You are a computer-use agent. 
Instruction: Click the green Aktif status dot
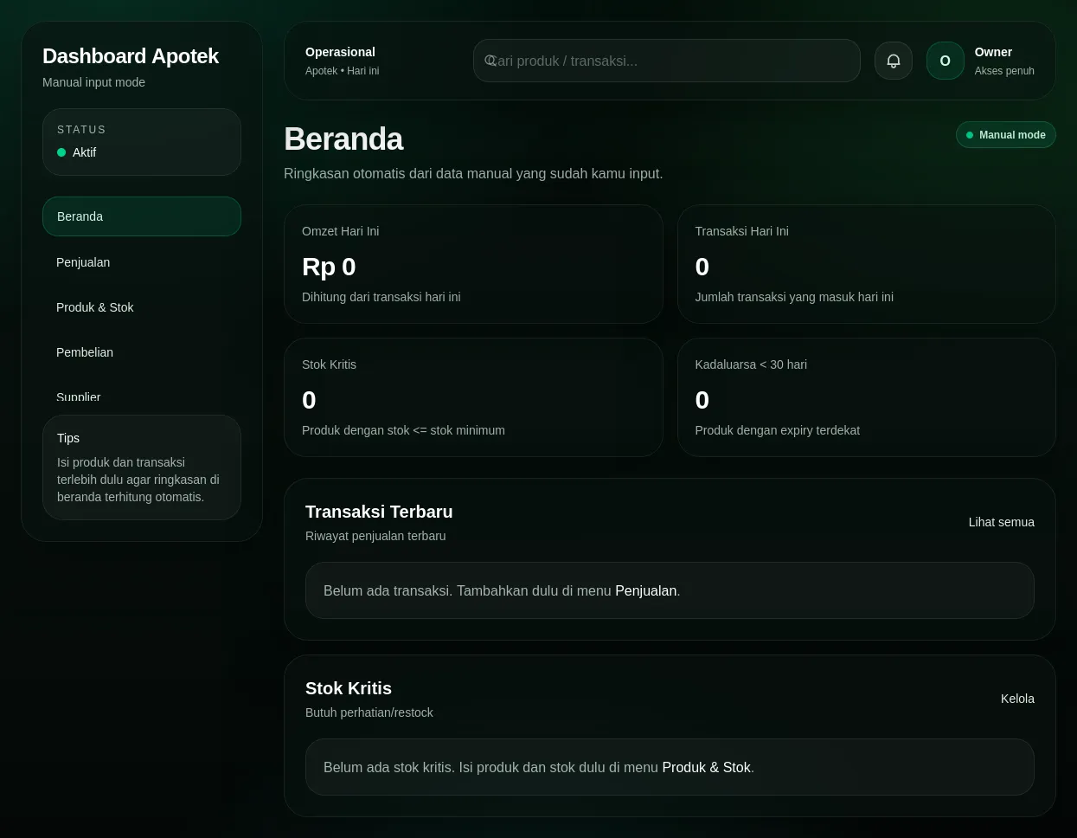coord(61,152)
